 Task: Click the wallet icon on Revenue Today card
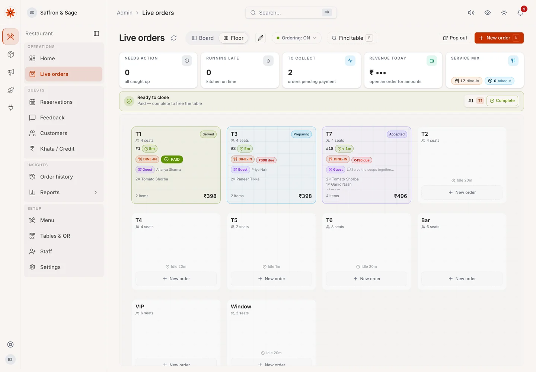(x=432, y=61)
